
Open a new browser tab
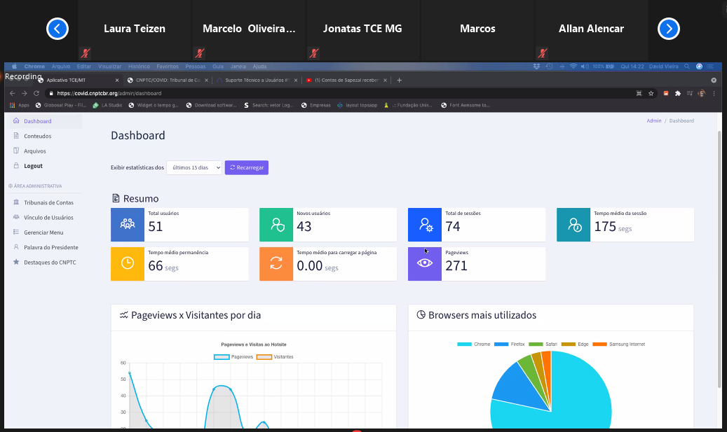pos(399,80)
